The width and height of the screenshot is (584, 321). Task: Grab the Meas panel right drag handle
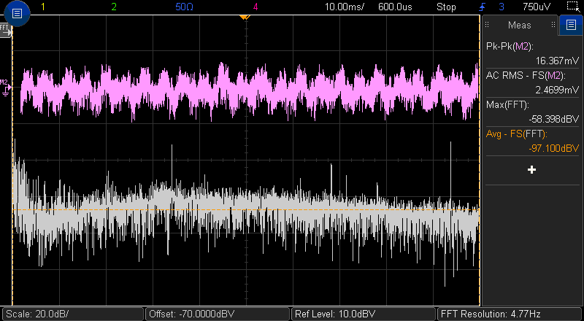pyautogui.click(x=553, y=25)
